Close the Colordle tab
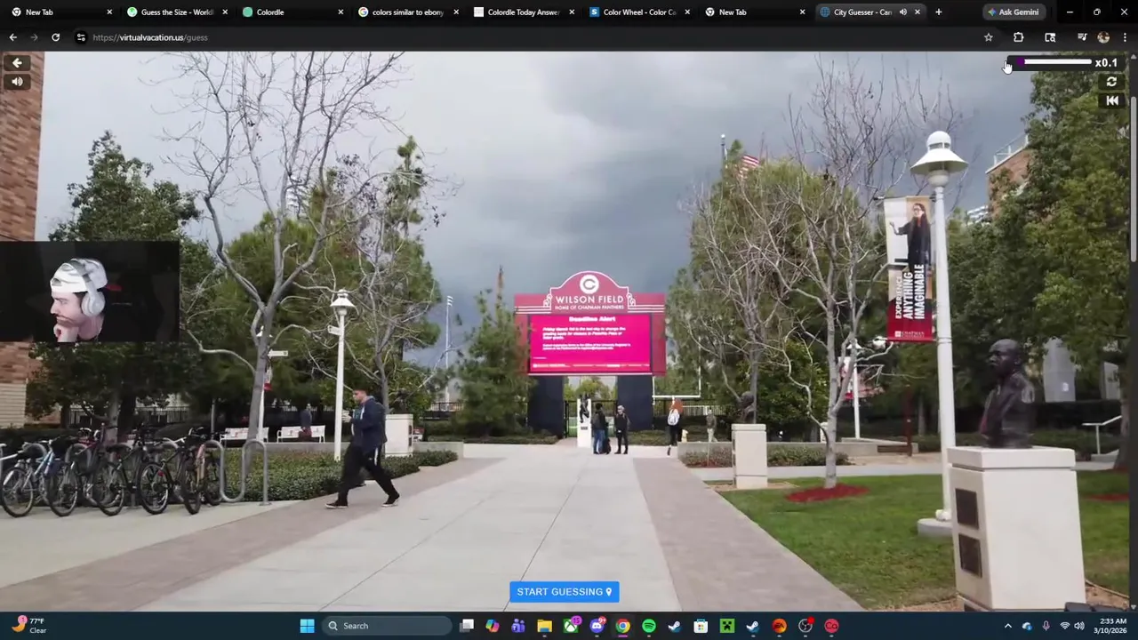1138x640 pixels. pos(341,12)
